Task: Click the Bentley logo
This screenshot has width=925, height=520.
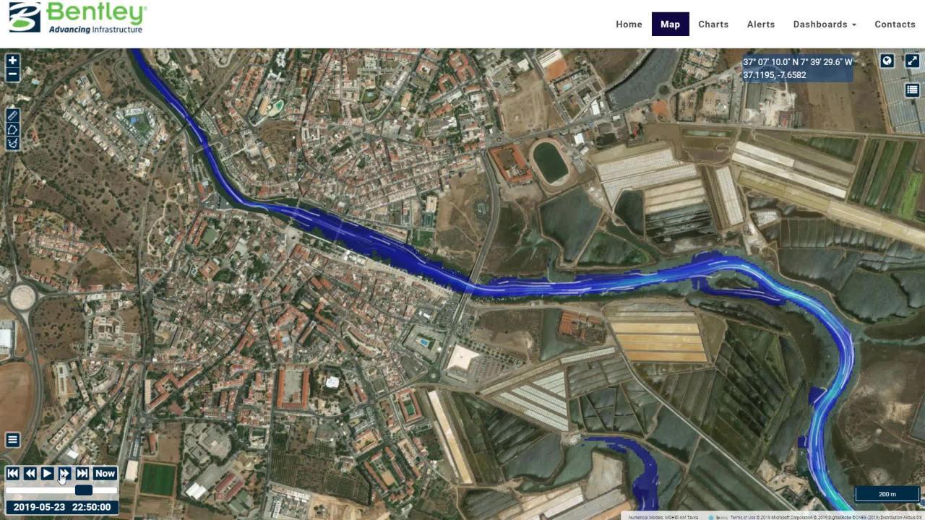Action: 77,17
